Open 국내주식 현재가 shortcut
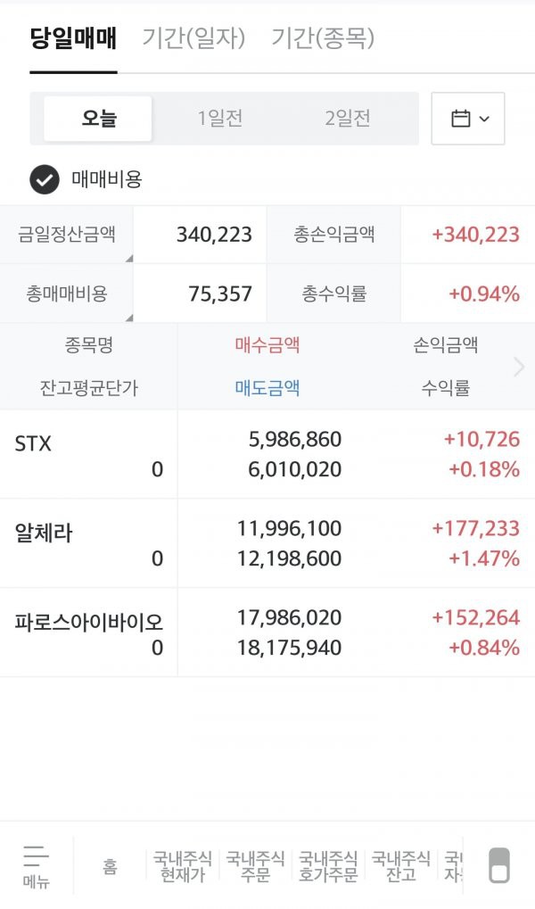535x909 pixels. point(183,866)
